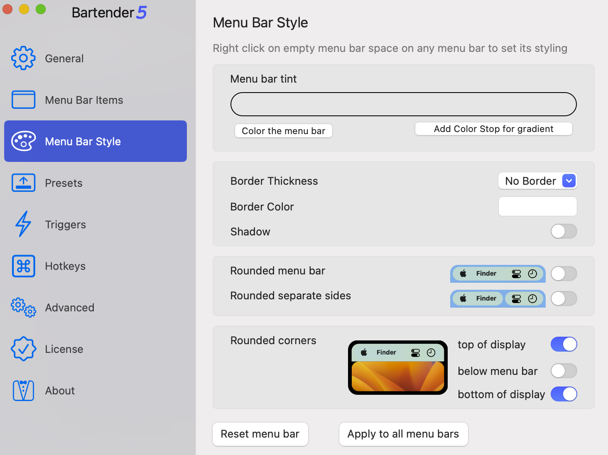Enable the Shadow toggle

pos(564,231)
